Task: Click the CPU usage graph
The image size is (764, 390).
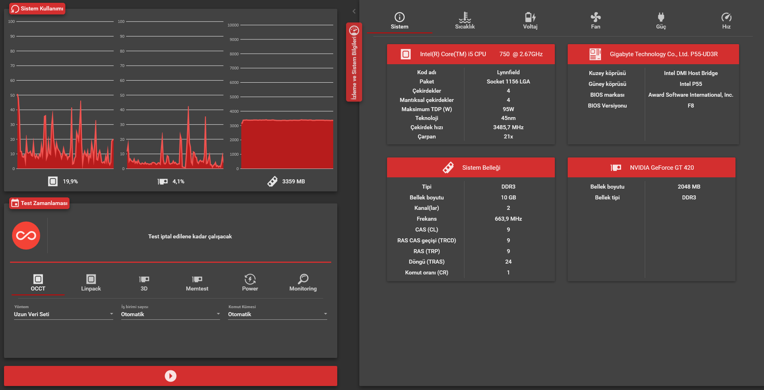Action: [x=65, y=95]
